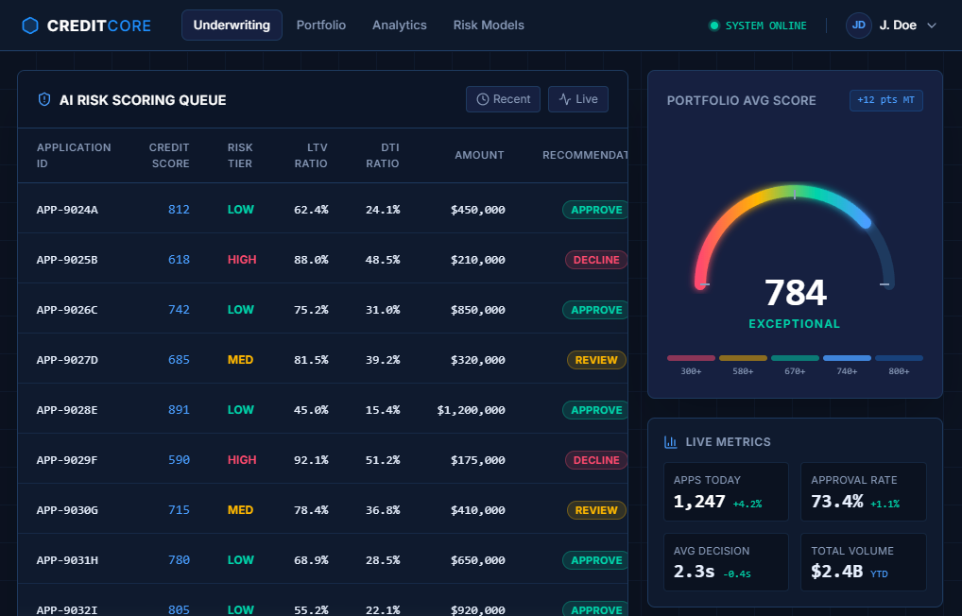Switch to the Portfolio tab
This screenshot has width=962, height=616.
[x=321, y=26]
